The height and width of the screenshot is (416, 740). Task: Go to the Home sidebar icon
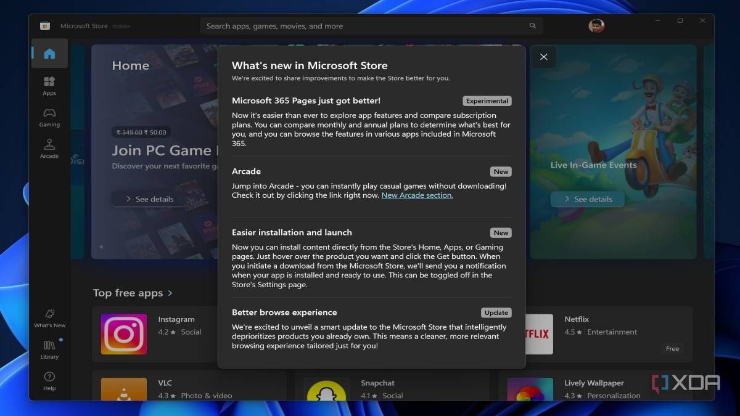point(49,54)
